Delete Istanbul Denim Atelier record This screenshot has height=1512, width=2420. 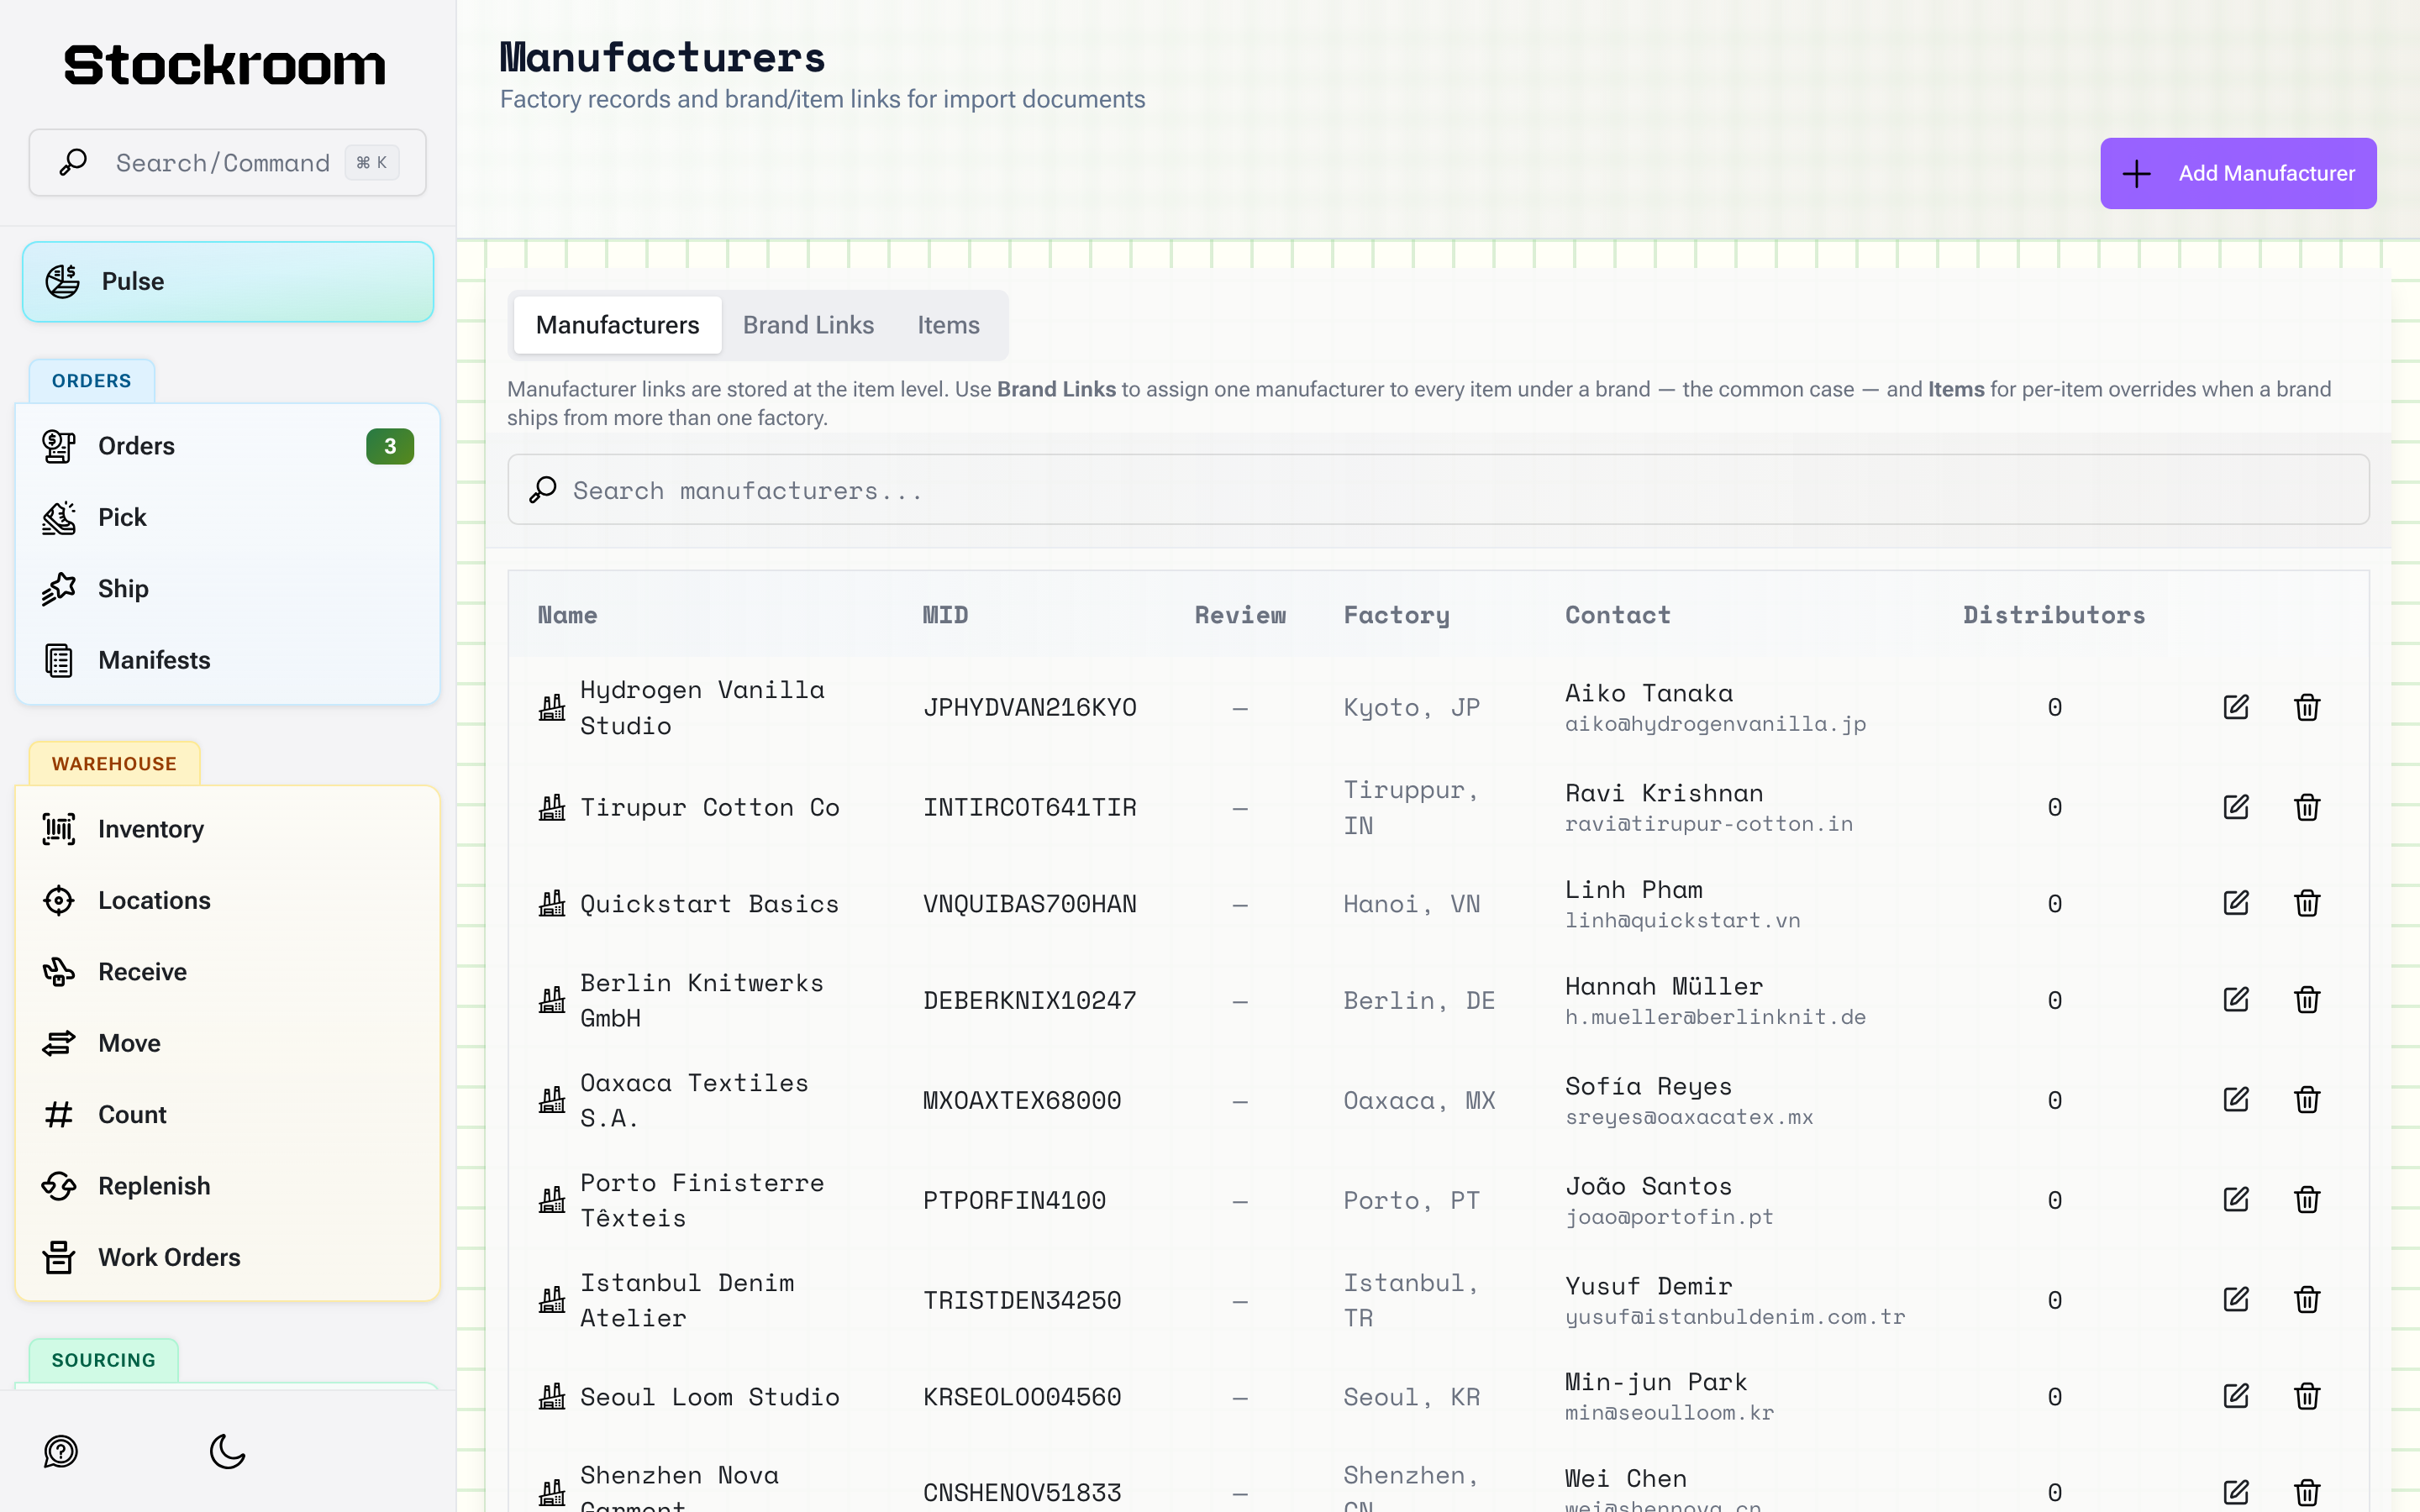tap(2307, 1300)
